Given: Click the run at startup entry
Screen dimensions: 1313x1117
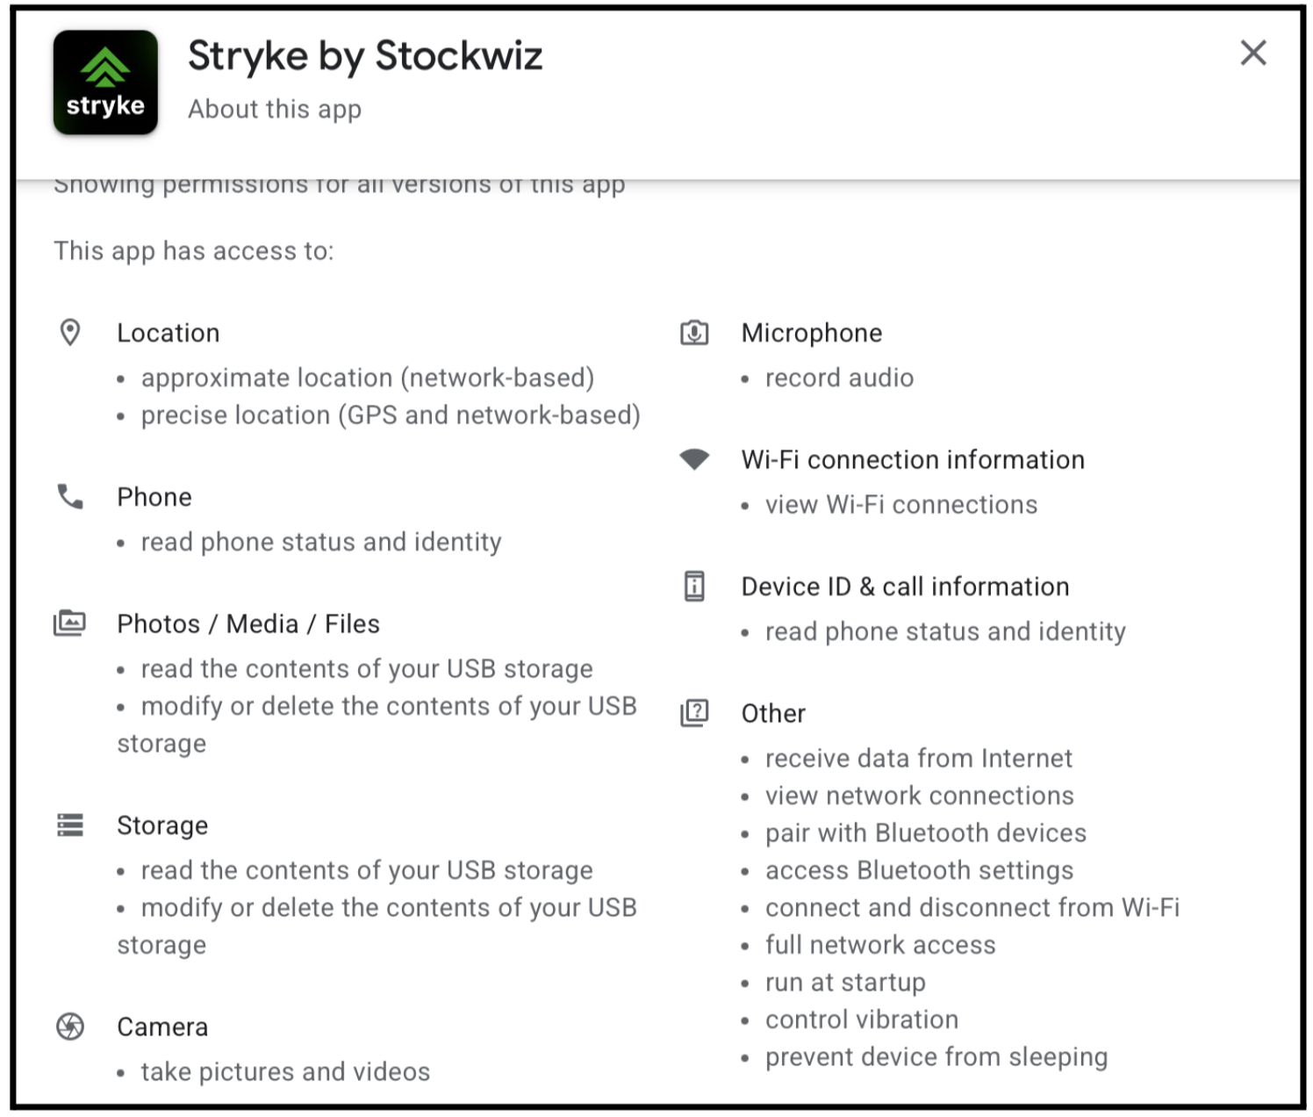Looking at the screenshot, I should pos(845,983).
